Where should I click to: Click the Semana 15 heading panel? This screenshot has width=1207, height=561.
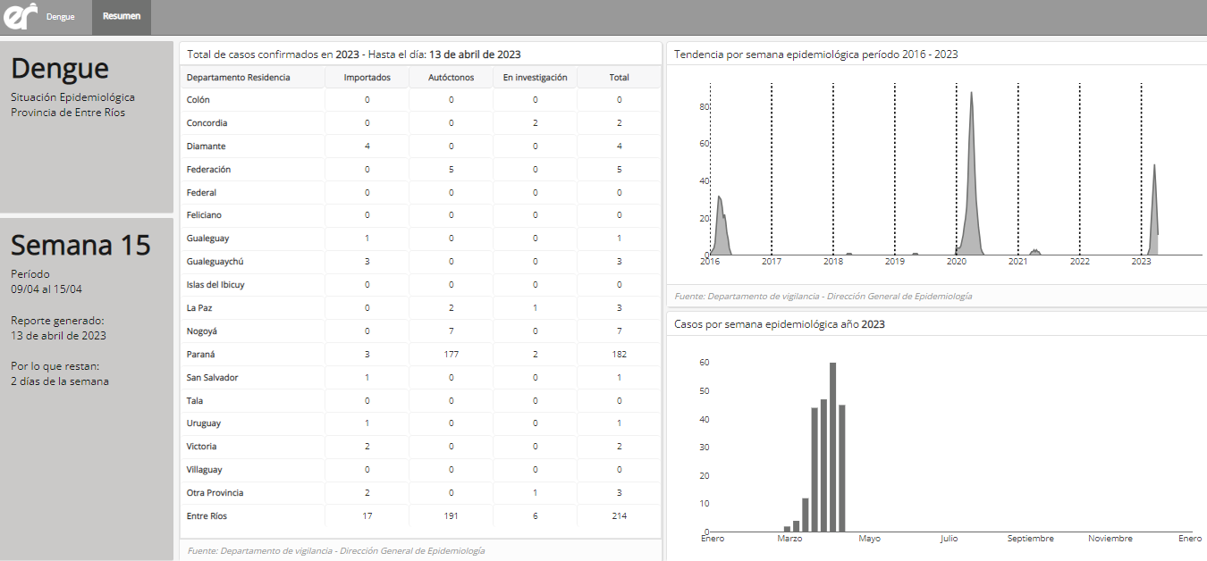pyautogui.click(x=80, y=246)
